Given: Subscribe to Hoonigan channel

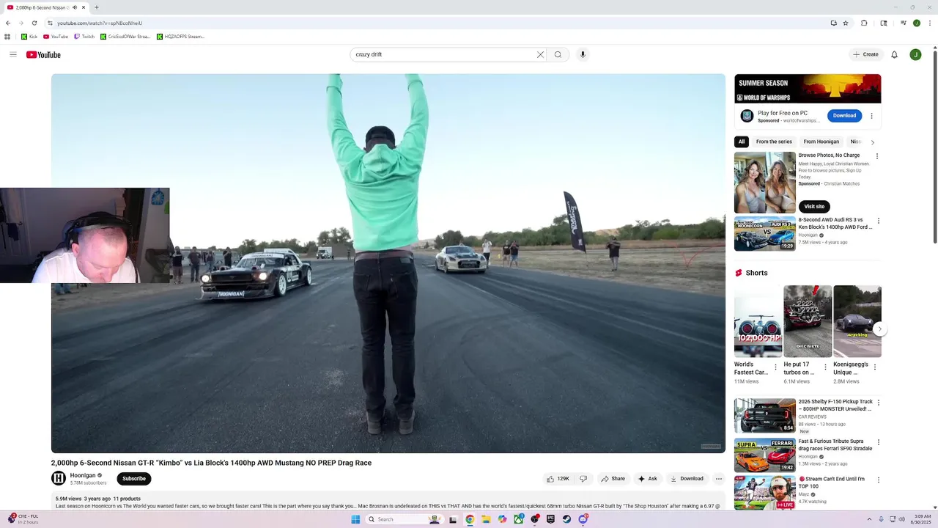Looking at the screenshot, I should (134, 479).
